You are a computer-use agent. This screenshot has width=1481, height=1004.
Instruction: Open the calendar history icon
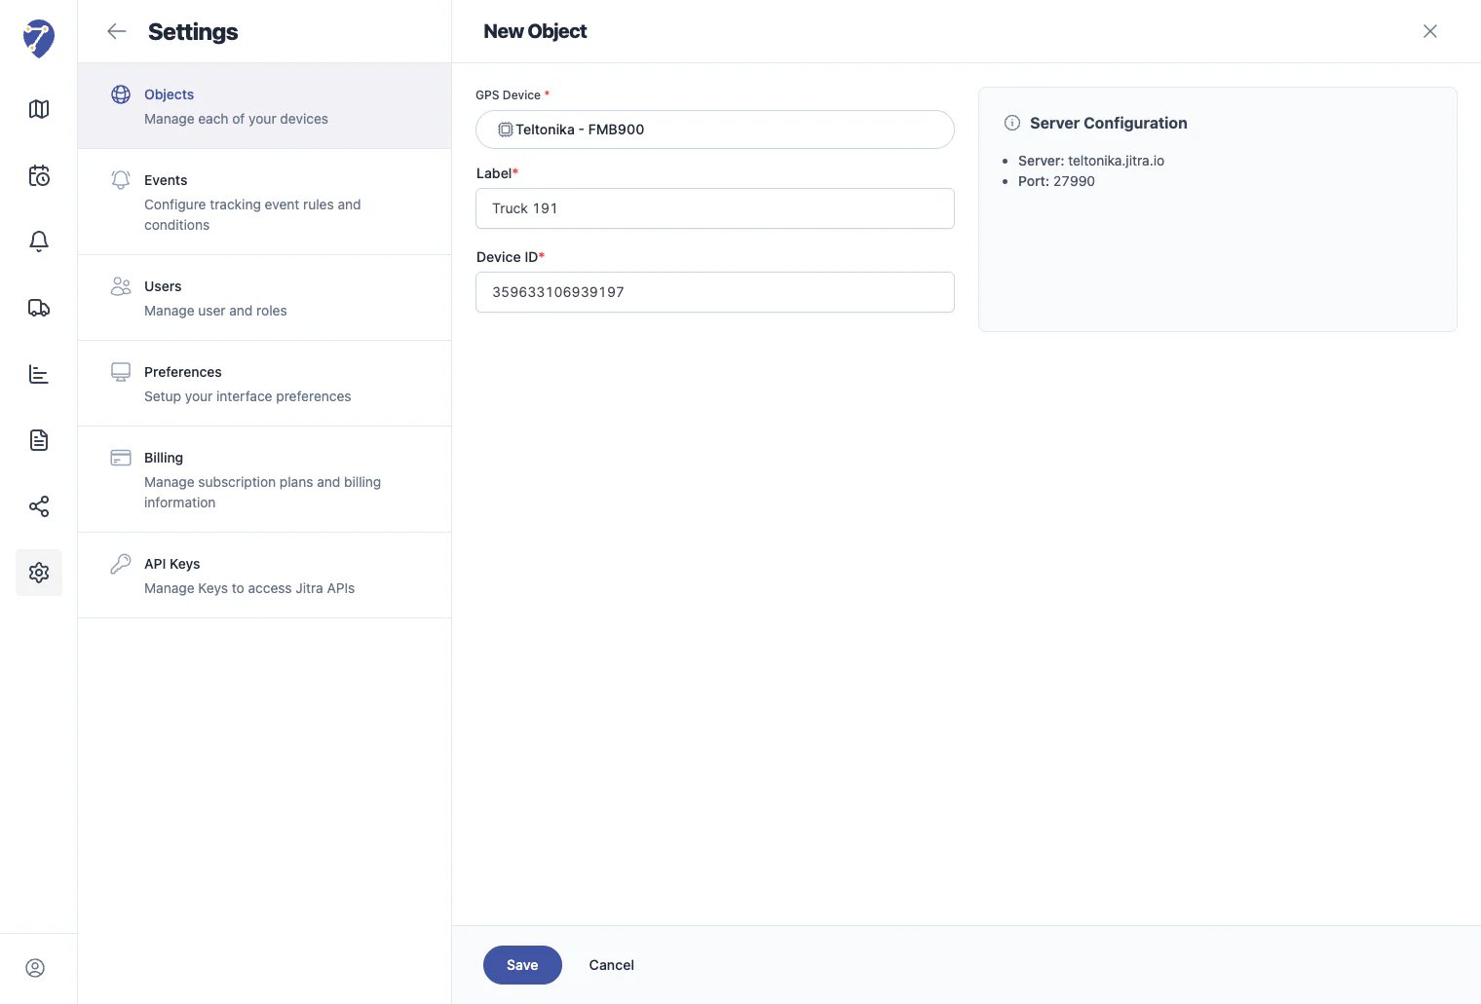39,175
